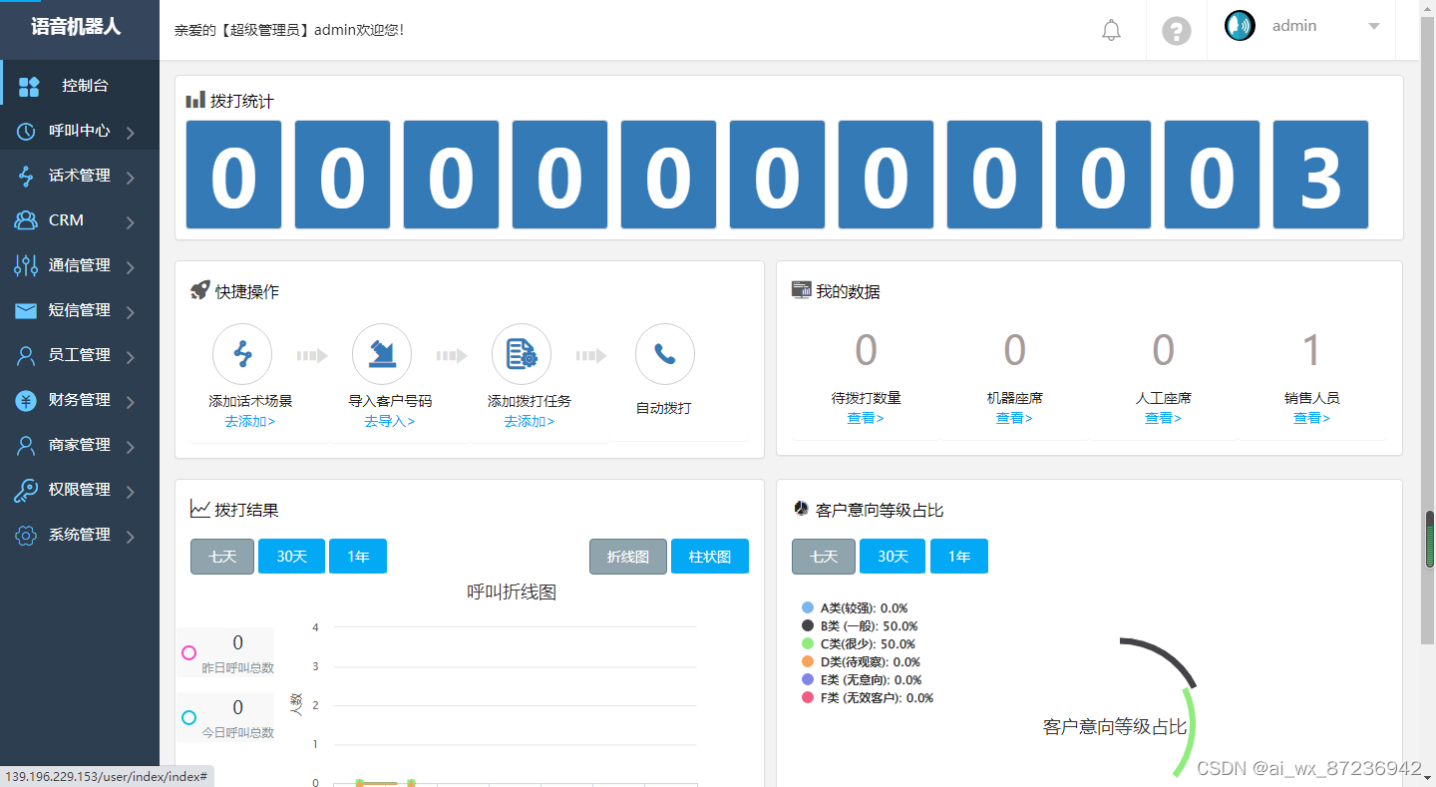Click the 权限管理 key icon

pos(27,490)
